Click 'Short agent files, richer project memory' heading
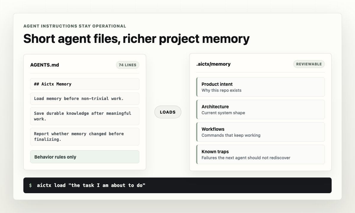Image resolution: width=355 pixels, height=213 pixels. 136,39
